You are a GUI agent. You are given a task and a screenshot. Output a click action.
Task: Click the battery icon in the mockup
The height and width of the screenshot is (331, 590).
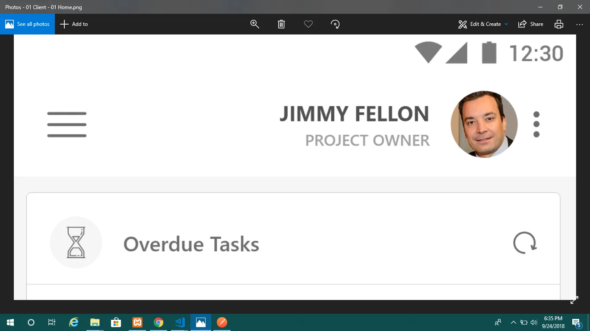pyautogui.click(x=489, y=53)
